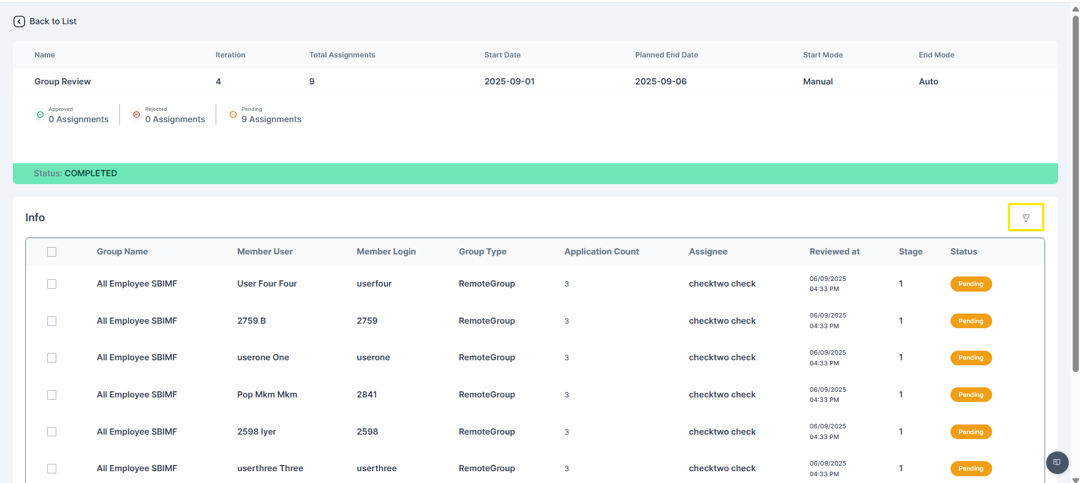Viewport: 1080px width, 483px height.
Task: Click the start date 2025-09-01
Action: coord(510,82)
